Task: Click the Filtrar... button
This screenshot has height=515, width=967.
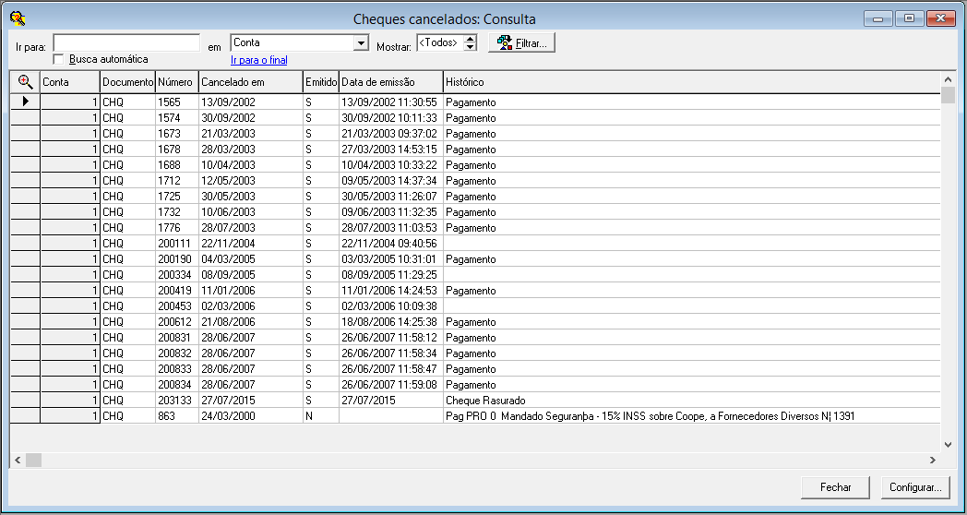Action: pyautogui.click(x=521, y=43)
